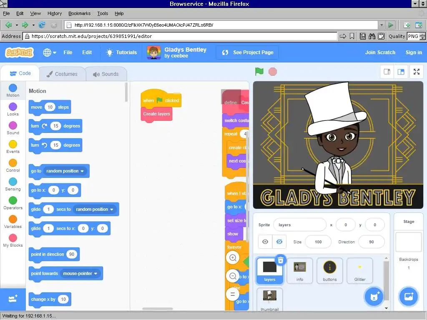Click the sprite name field 'layers'
The height and width of the screenshot is (320, 427).
click(299, 225)
